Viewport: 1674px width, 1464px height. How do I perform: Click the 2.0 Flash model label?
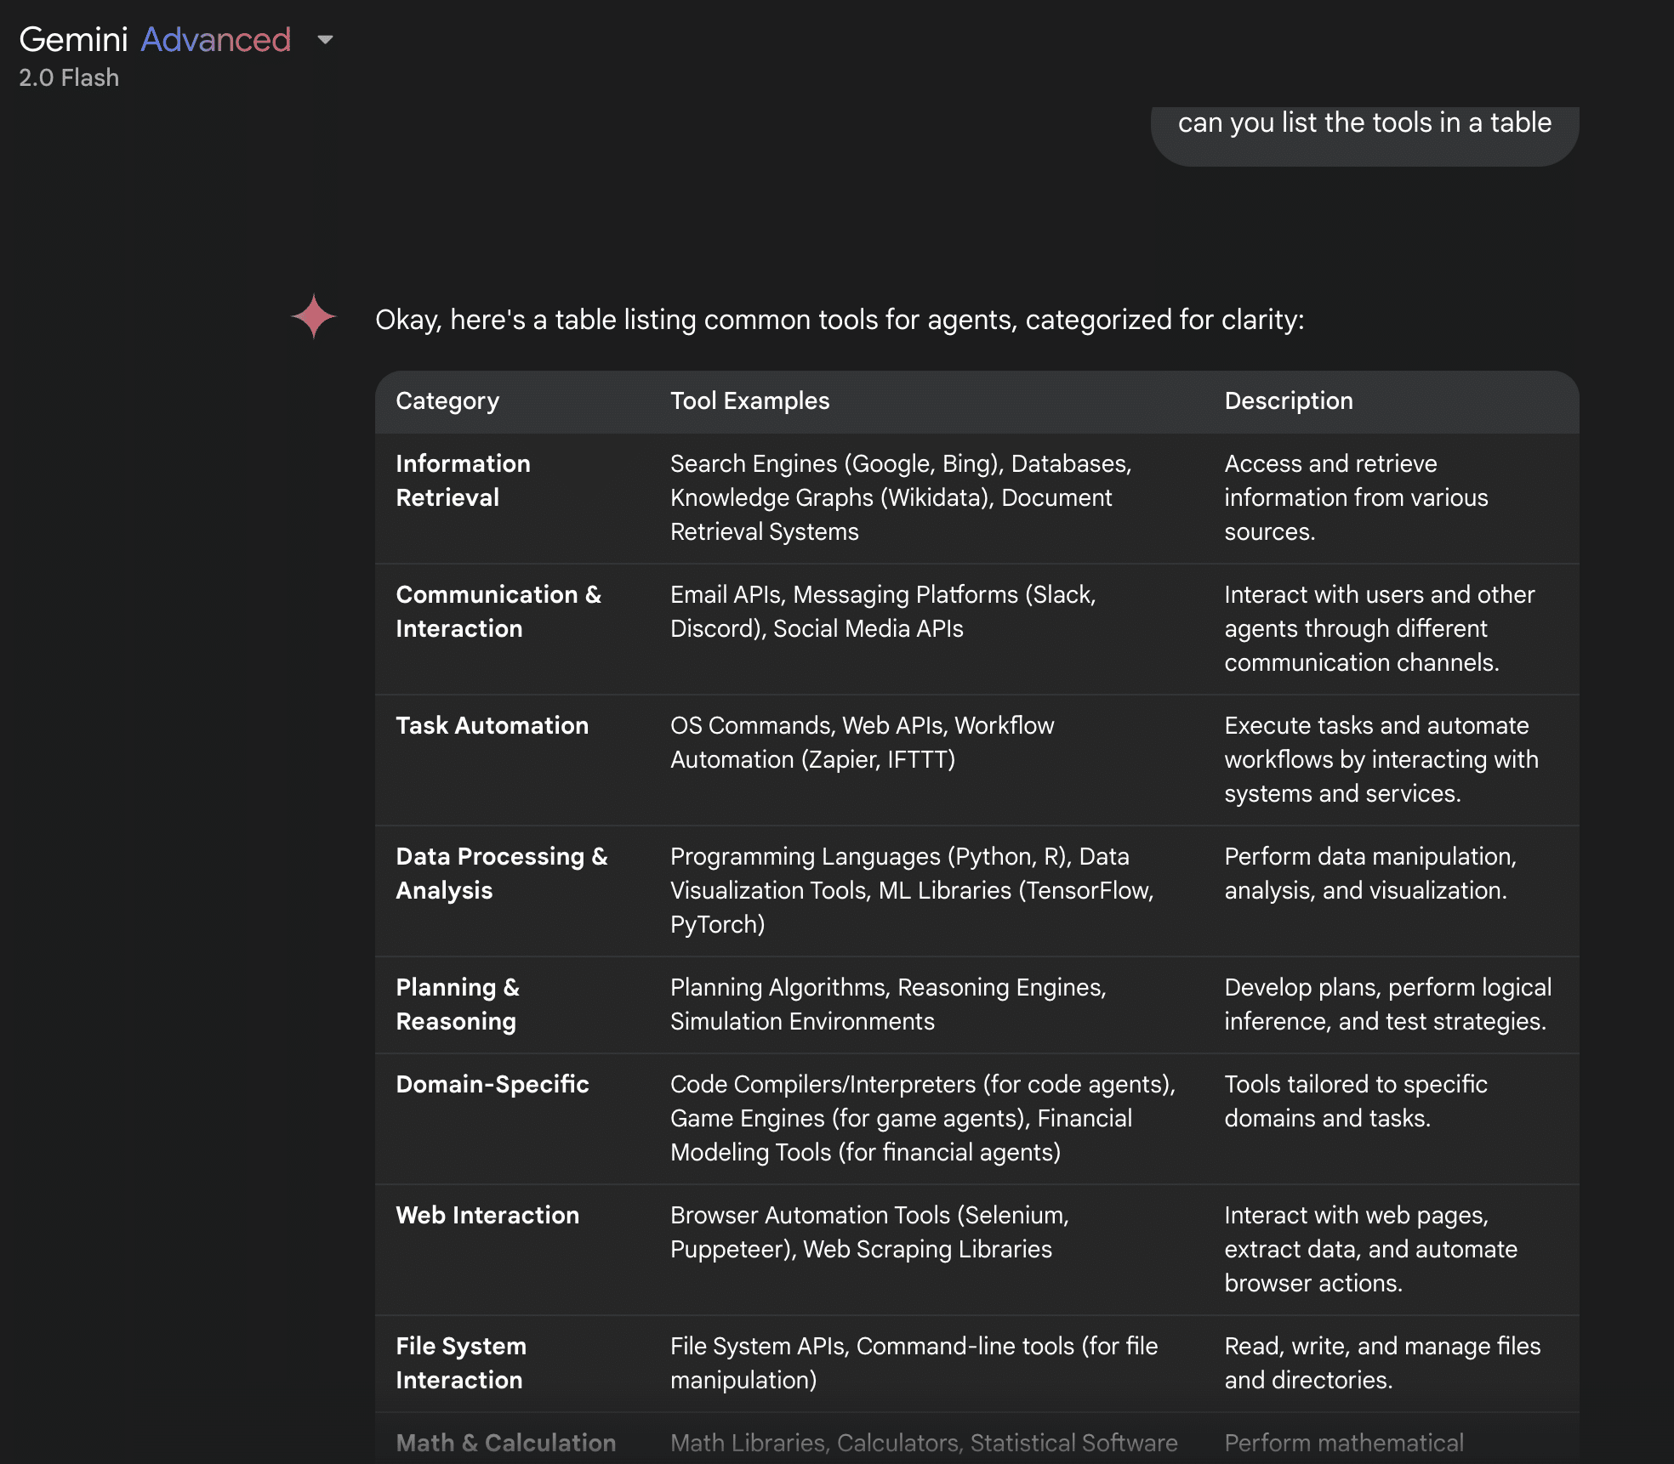69,77
